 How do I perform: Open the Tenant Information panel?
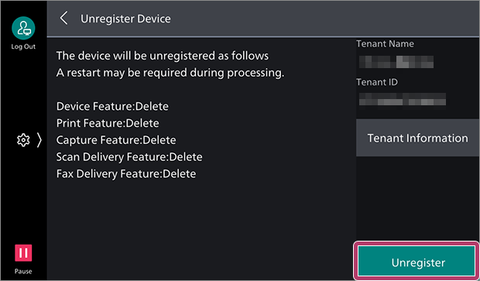pyautogui.click(x=418, y=138)
